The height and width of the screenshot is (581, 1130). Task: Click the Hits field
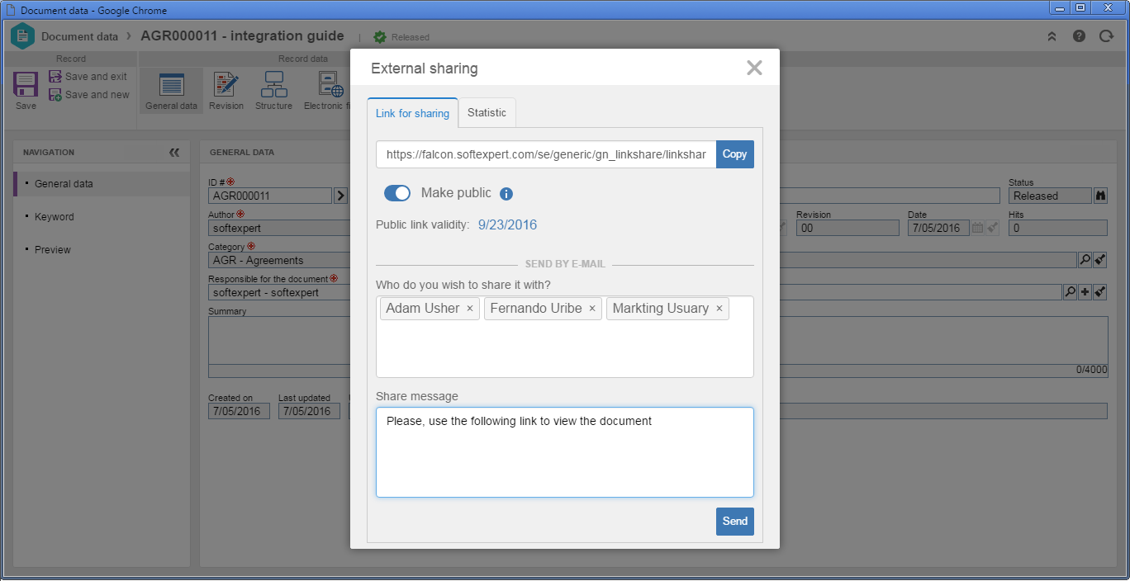(1058, 229)
